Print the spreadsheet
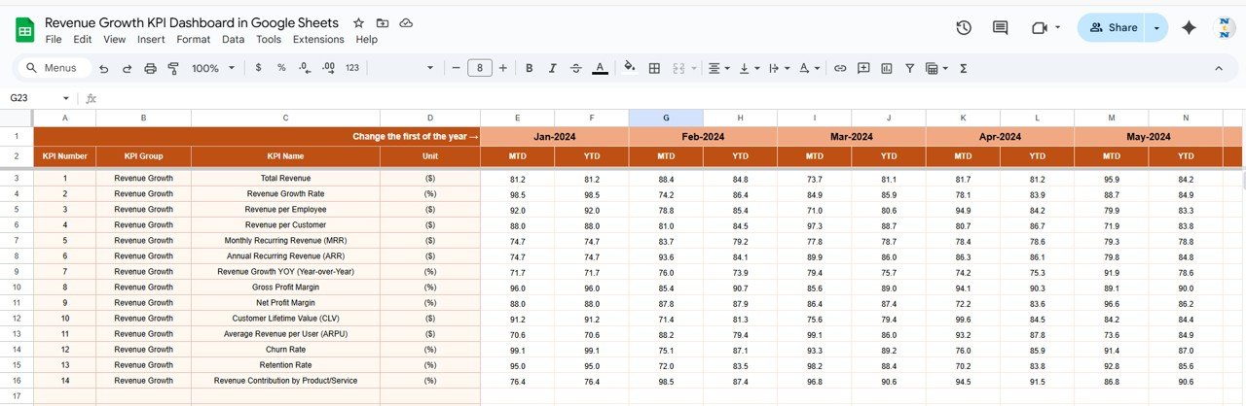This screenshot has width=1246, height=406. 150,68
